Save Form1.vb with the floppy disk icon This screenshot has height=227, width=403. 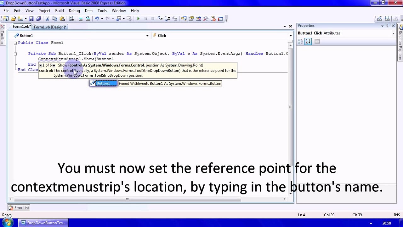[31, 19]
